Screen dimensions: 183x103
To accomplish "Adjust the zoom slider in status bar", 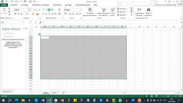I will (x=168, y=96).
